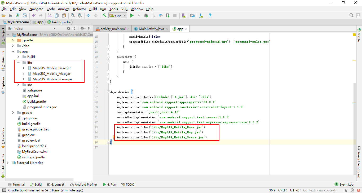Collapse the libs folder in the tree
Viewport: 362px width, 193px height.
[x=18, y=62]
